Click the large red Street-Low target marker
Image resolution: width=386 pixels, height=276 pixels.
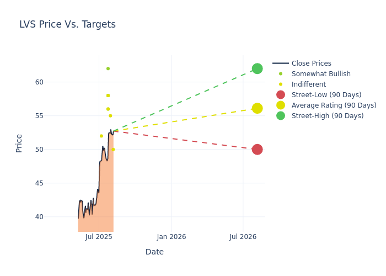pos(257,150)
